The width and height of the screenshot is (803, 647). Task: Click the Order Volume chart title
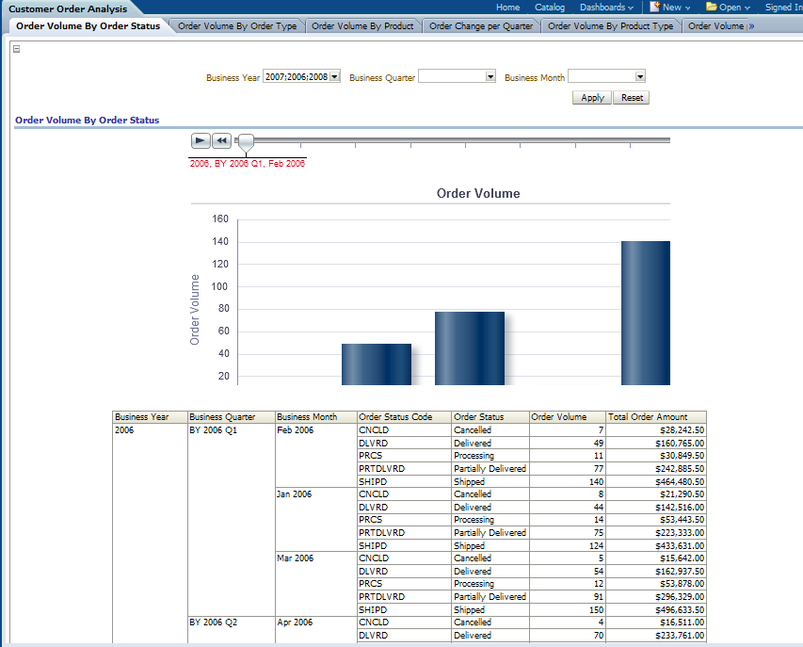[478, 194]
